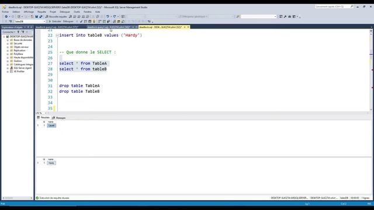Click the server node icon in Object Explorer
This screenshot has height=210, width=374.
8,37
